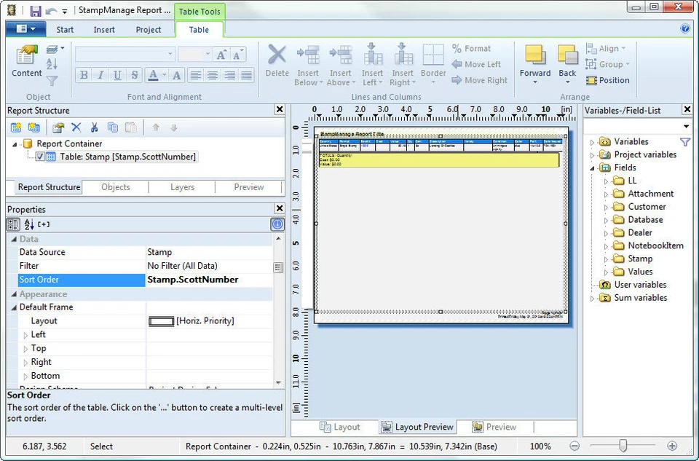
Task: Click the cut (scissors) icon in Report Structure
Action: (x=94, y=127)
